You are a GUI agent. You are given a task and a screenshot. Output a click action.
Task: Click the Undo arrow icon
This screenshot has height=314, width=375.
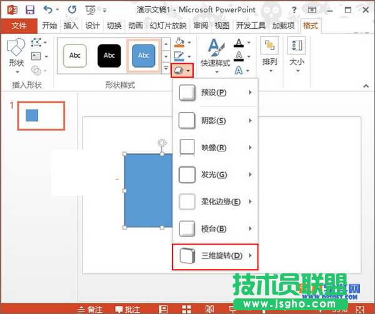[47, 9]
